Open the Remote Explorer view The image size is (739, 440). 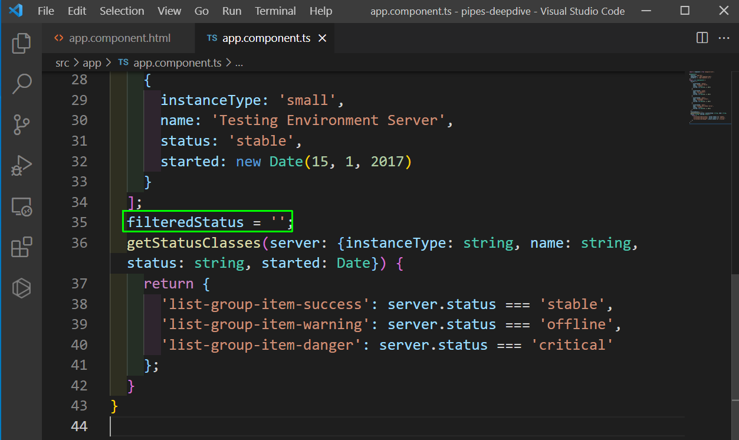[x=21, y=206]
